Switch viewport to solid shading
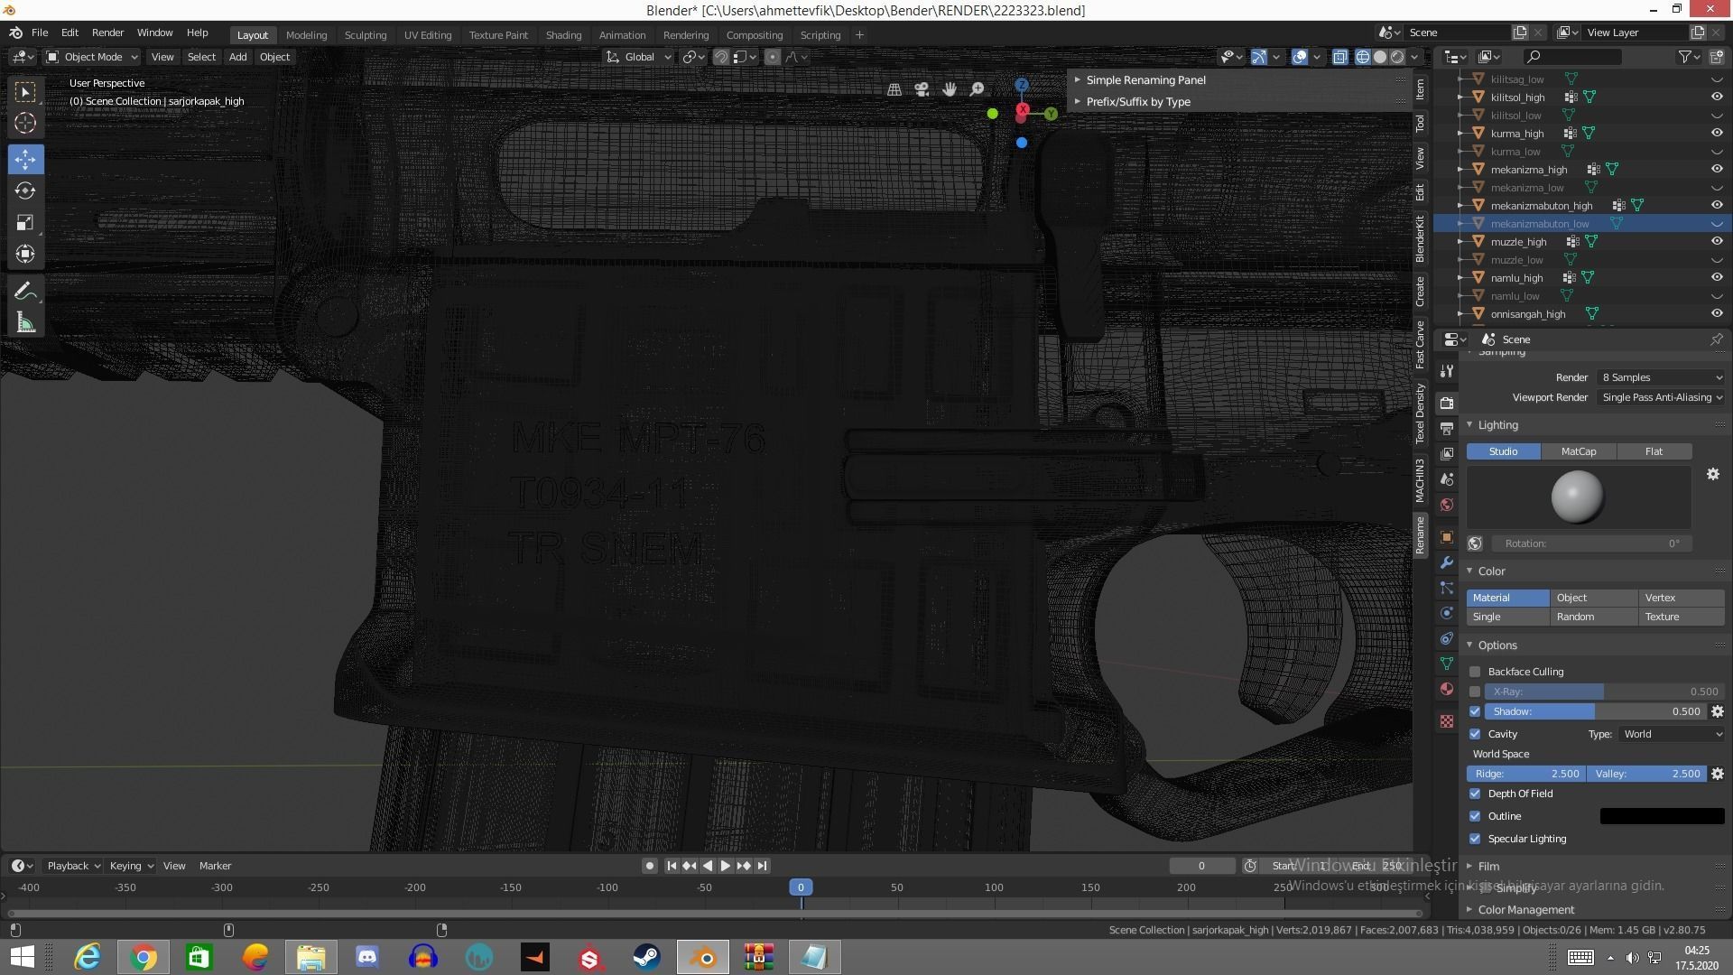The image size is (1733, 975). tap(1380, 57)
